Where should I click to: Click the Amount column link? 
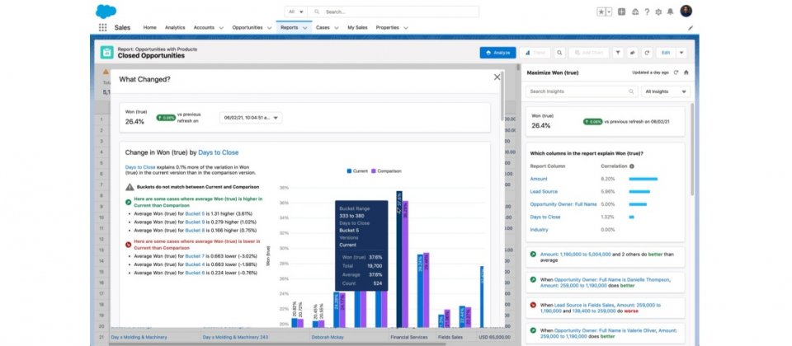coord(539,179)
